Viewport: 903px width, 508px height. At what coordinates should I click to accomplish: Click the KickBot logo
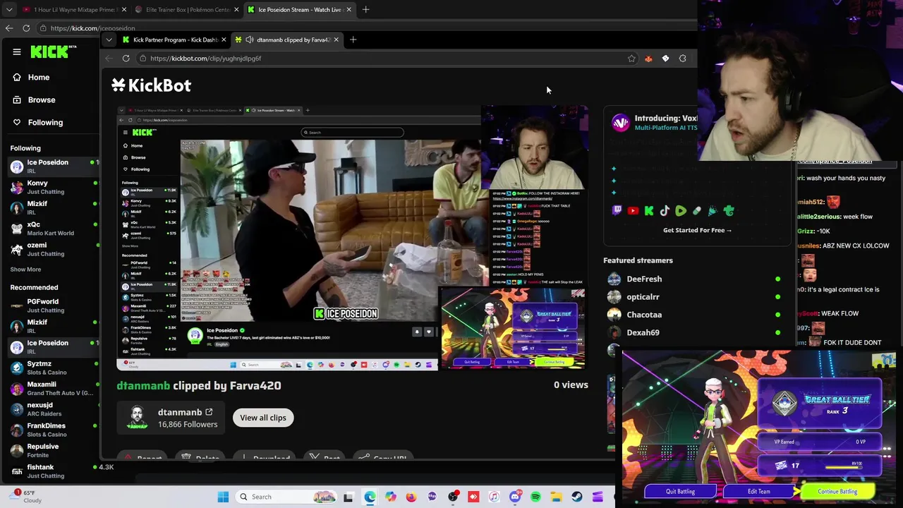pos(151,85)
